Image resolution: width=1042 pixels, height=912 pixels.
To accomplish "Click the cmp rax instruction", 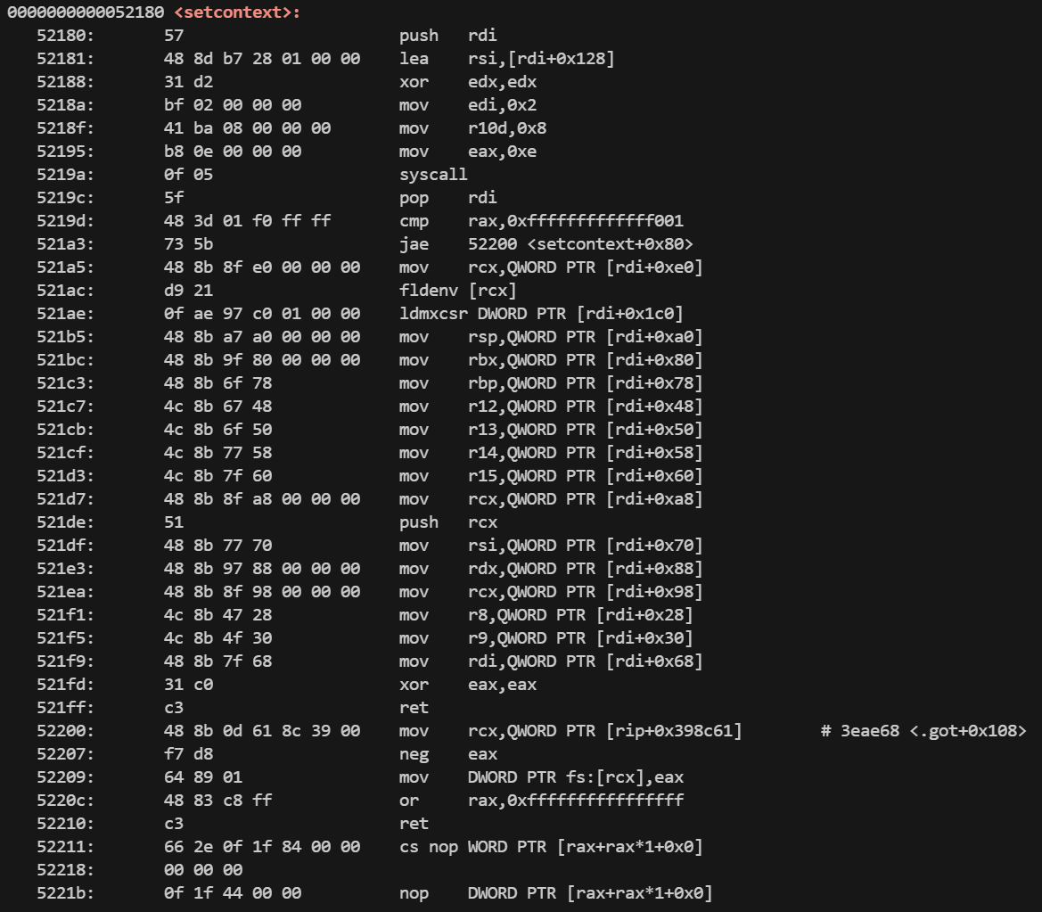I will 541,221.
